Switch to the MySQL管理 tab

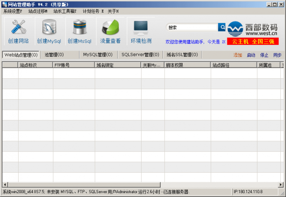[x=98, y=55]
